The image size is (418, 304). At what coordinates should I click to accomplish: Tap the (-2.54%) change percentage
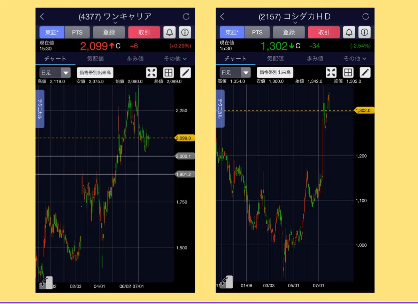[x=360, y=46]
